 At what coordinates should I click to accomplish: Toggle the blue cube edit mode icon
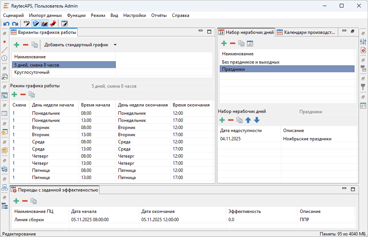coord(35,24)
